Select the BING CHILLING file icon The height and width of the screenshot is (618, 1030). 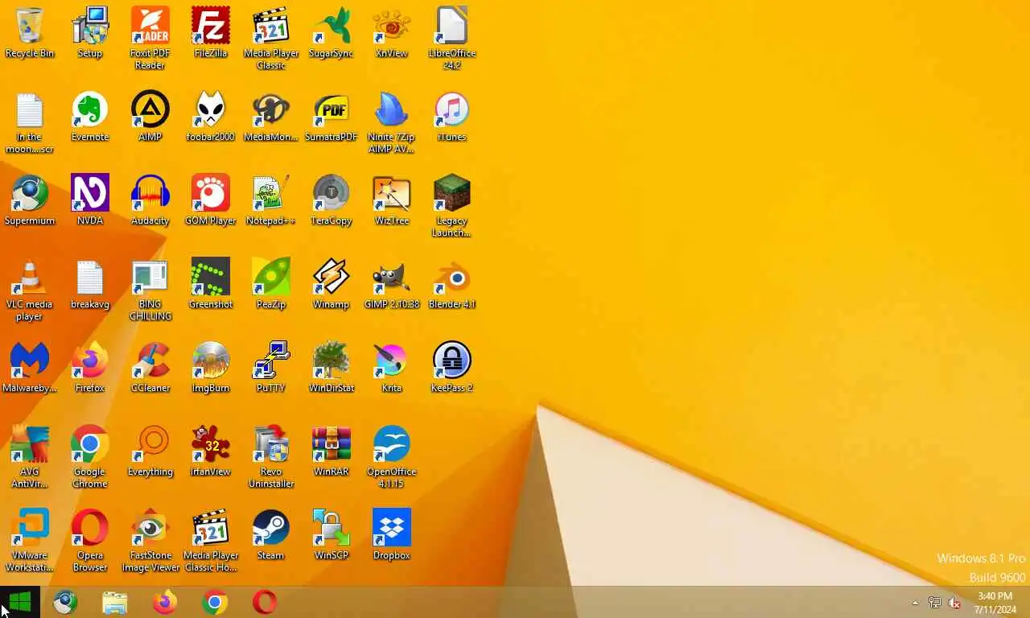click(x=150, y=277)
